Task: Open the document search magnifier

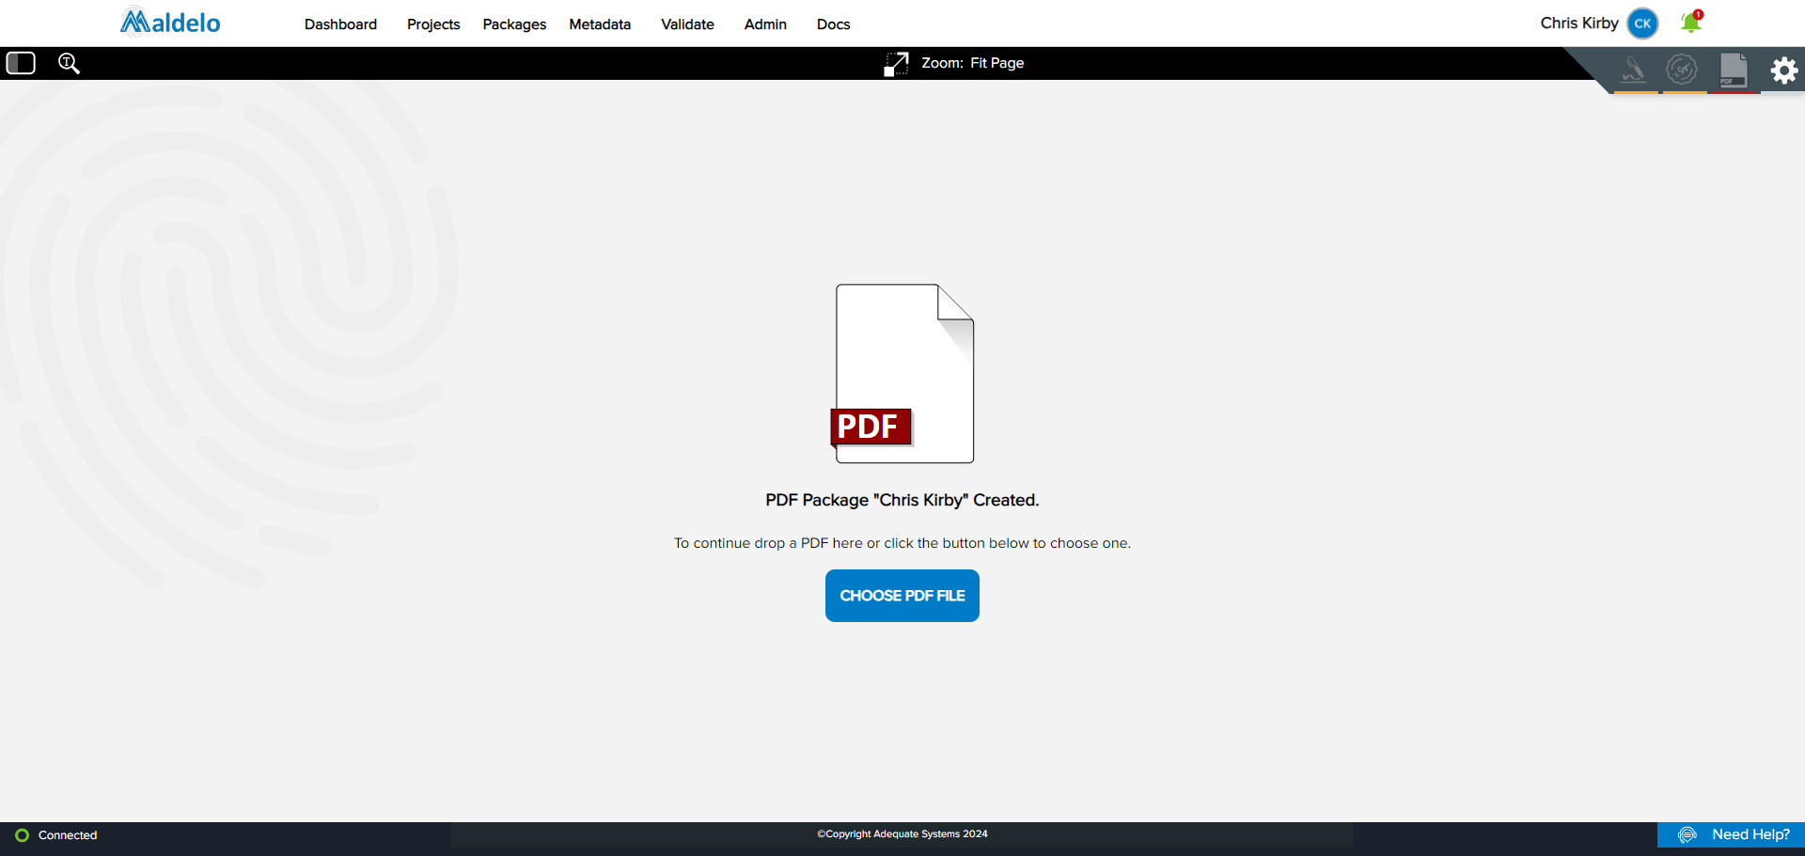Action: [69, 63]
